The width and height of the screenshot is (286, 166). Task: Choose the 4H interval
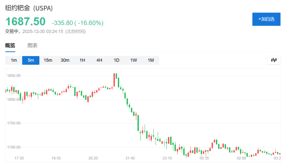pyautogui.click(x=99, y=60)
